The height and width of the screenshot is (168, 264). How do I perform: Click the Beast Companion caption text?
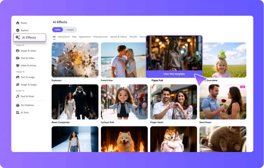pos(61,122)
